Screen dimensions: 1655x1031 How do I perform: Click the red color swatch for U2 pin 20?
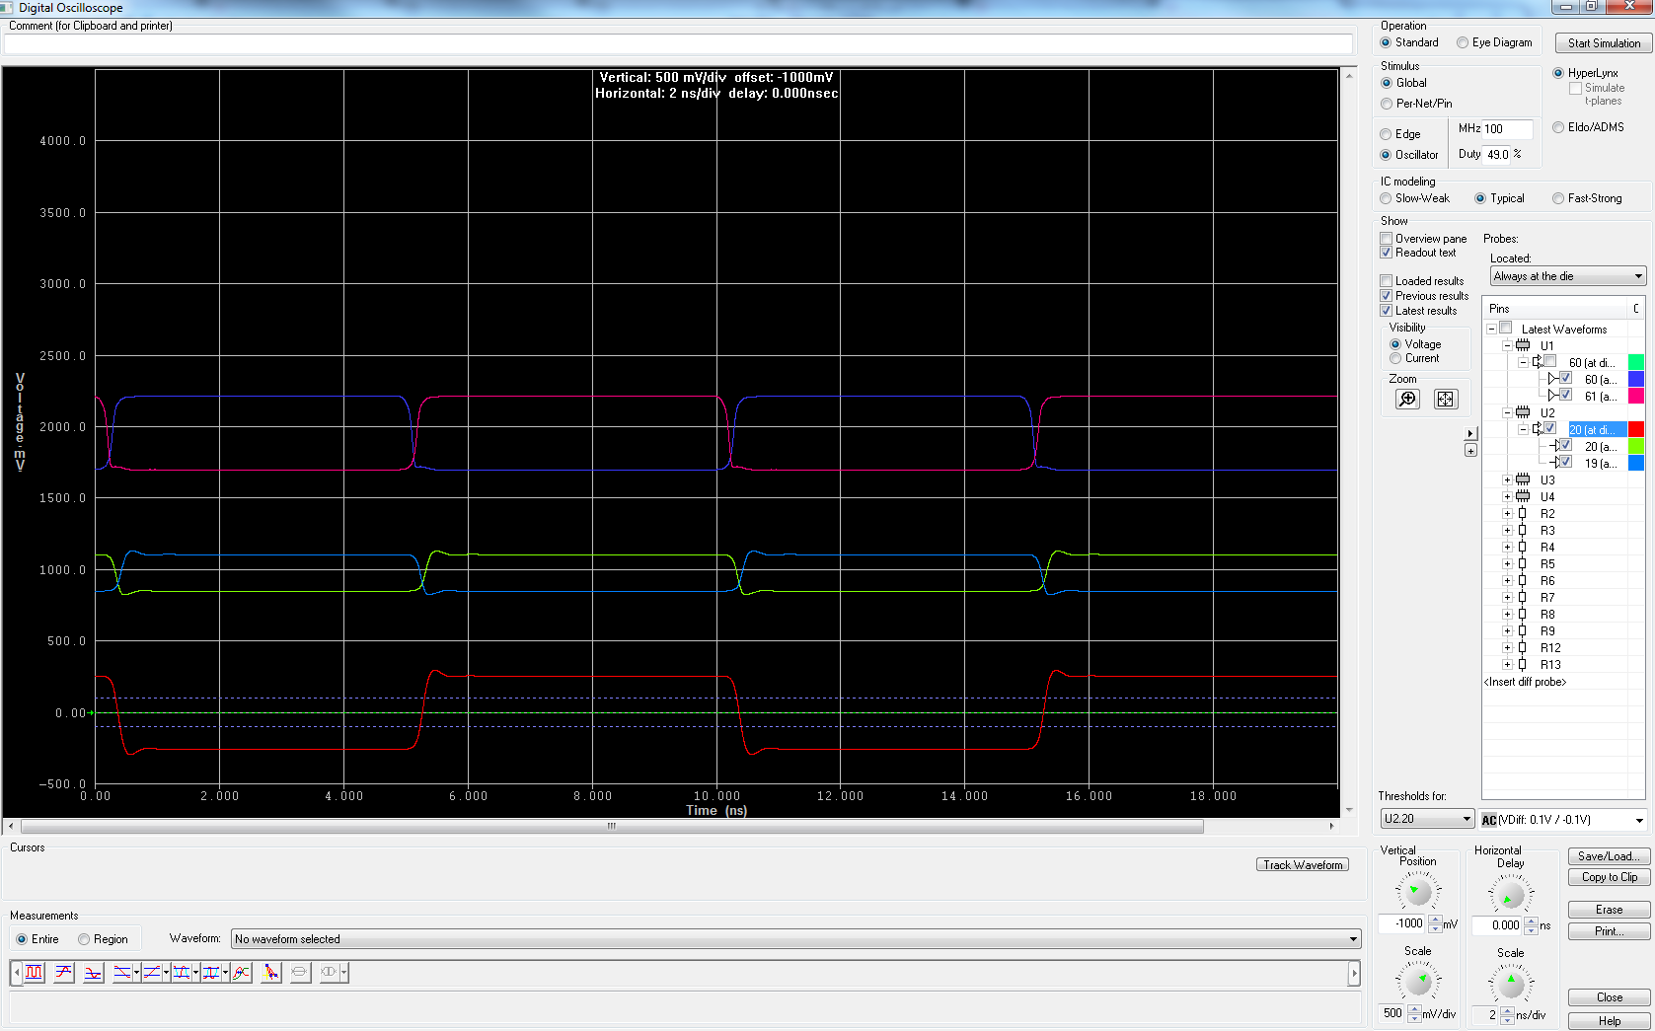[1635, 429]
